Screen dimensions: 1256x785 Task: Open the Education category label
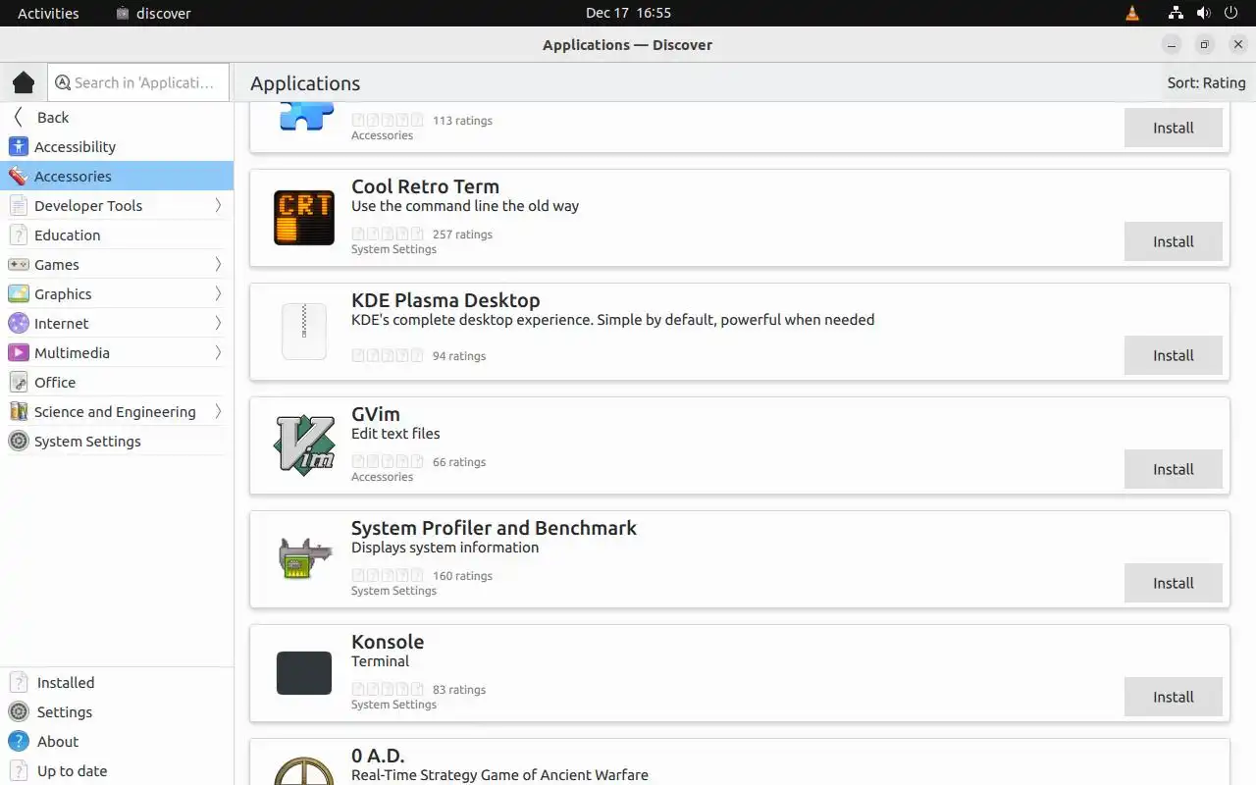coord(67,235)
